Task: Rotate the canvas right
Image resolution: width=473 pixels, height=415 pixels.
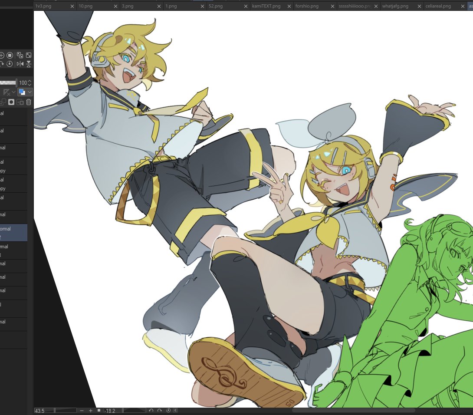Action: pyautogui.click(x=160, y=411)
